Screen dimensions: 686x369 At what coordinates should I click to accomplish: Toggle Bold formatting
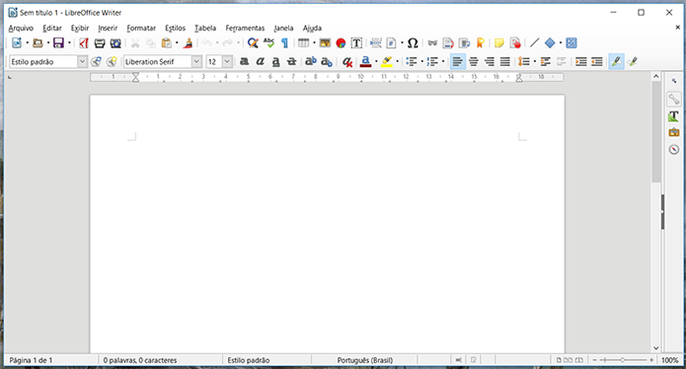(x=244, y=61)
